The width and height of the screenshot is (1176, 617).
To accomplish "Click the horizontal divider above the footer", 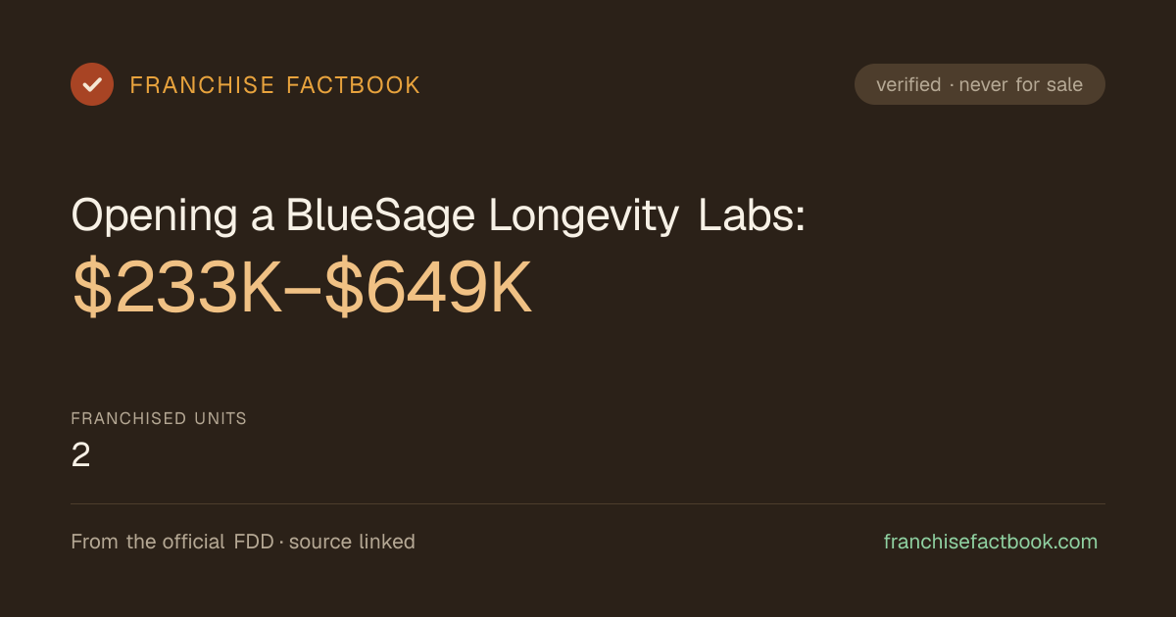I will click(588, 503).
